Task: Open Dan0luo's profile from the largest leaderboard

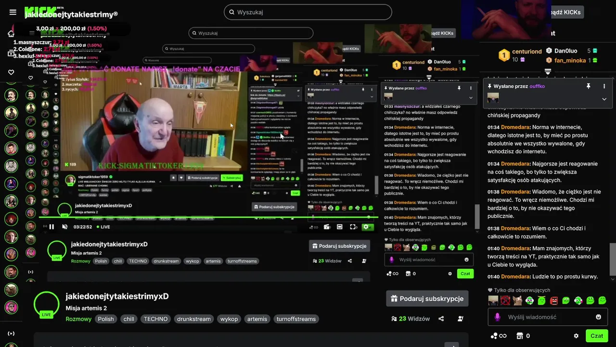Action: [x=565, y=51]
